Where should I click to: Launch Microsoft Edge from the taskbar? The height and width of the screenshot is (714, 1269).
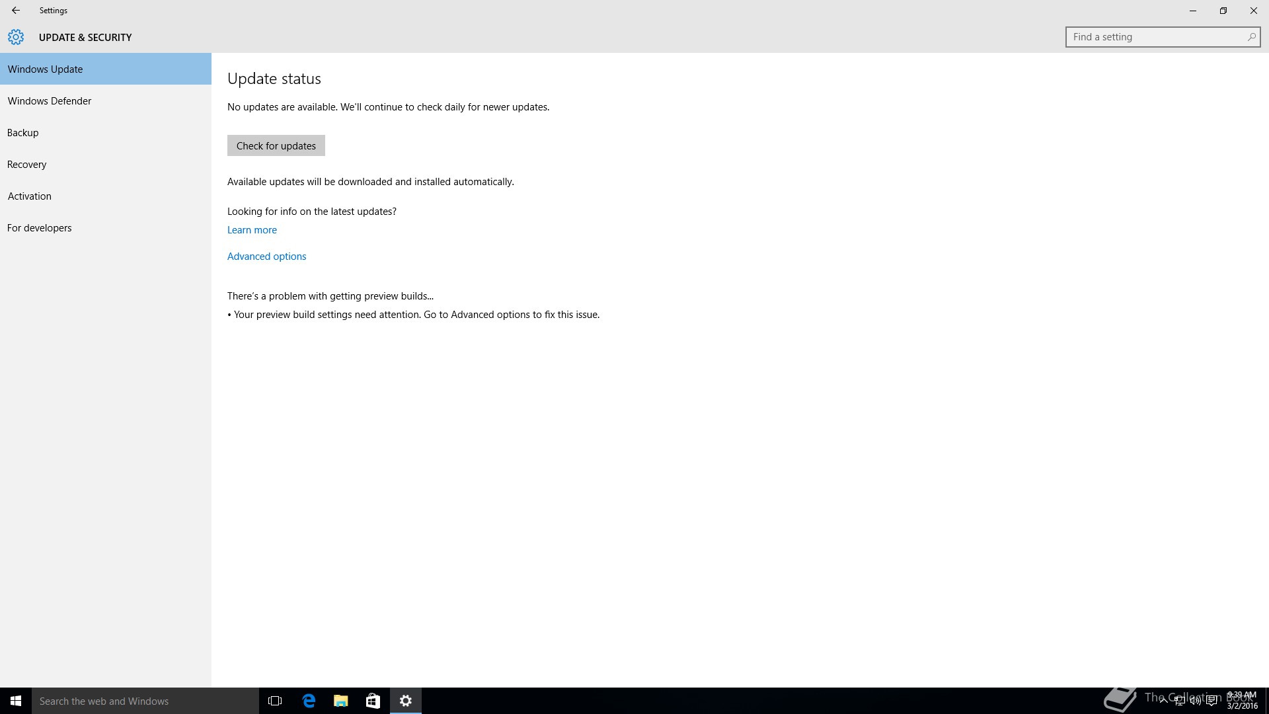pos(309,701)
